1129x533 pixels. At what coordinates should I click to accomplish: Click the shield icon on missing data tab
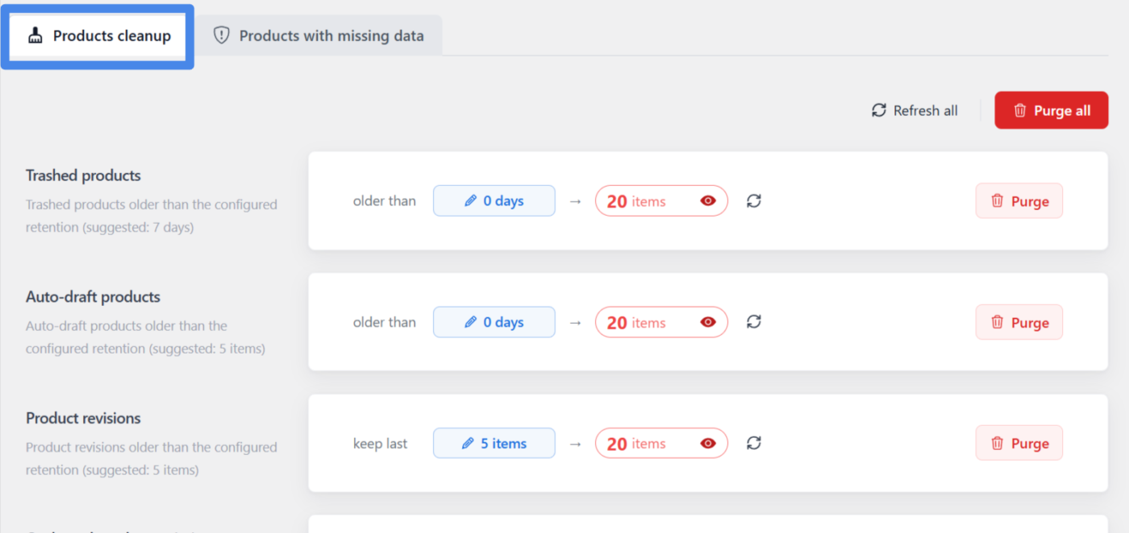pyautogui.click(x=221, y=35)
